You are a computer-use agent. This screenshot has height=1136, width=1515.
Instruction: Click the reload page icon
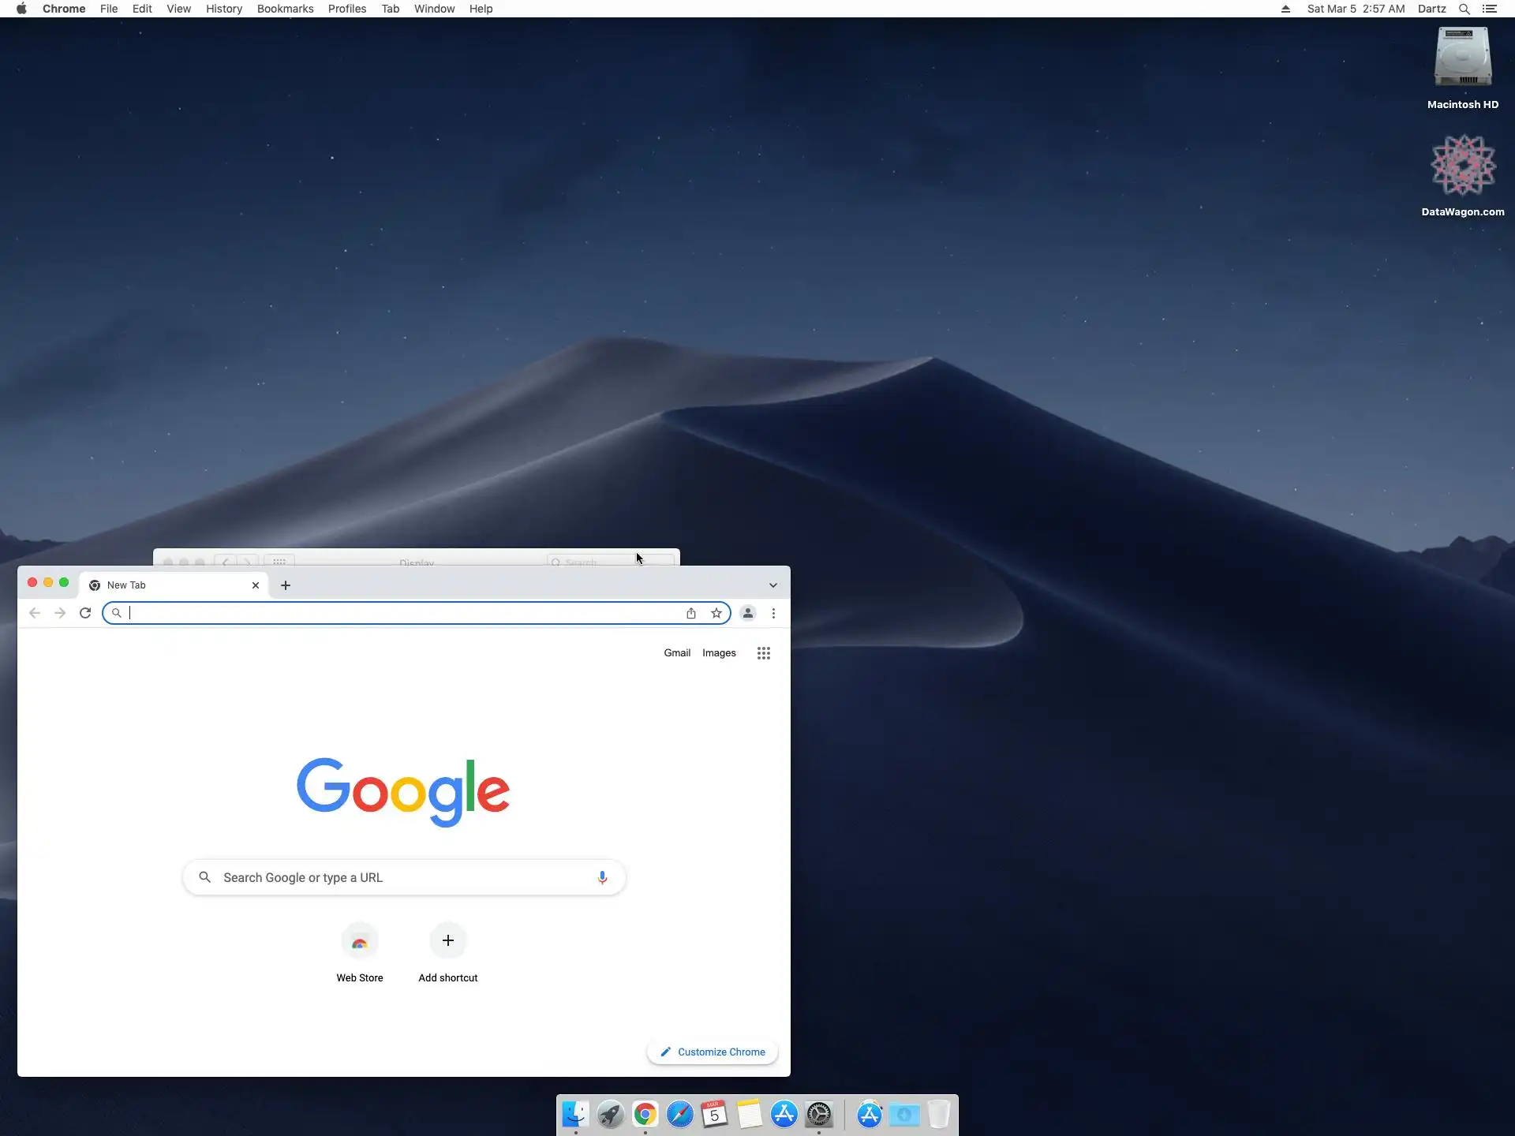coord(85,613)
